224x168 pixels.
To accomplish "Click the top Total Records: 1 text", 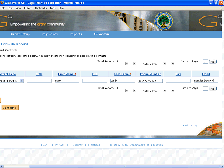I will (x=108, y=61).
